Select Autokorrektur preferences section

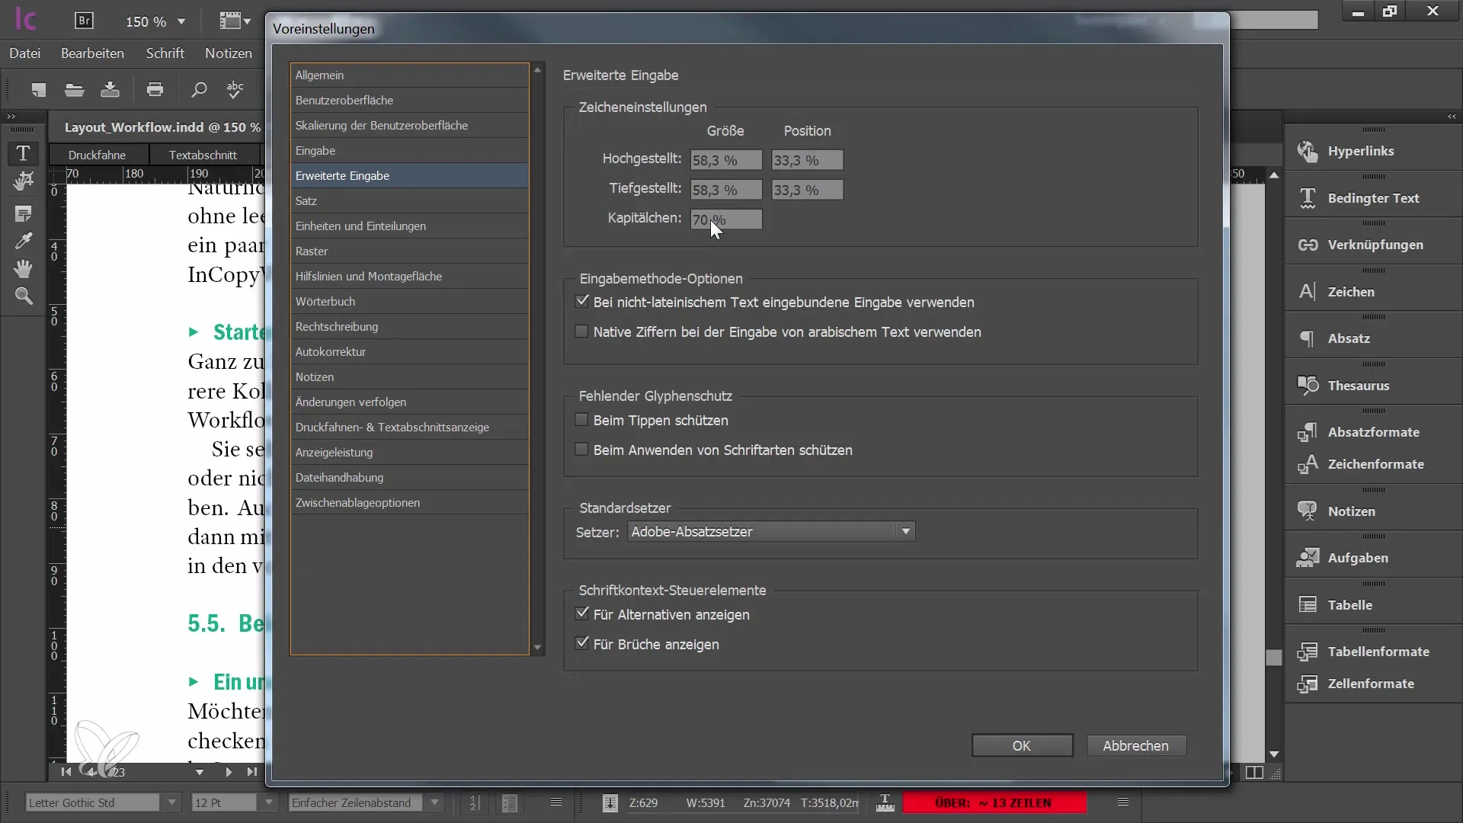[x=331, y=351]
